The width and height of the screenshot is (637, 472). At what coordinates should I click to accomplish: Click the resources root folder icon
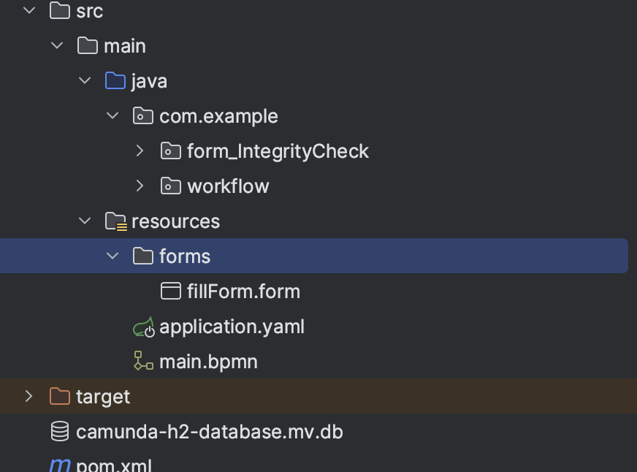115,221
